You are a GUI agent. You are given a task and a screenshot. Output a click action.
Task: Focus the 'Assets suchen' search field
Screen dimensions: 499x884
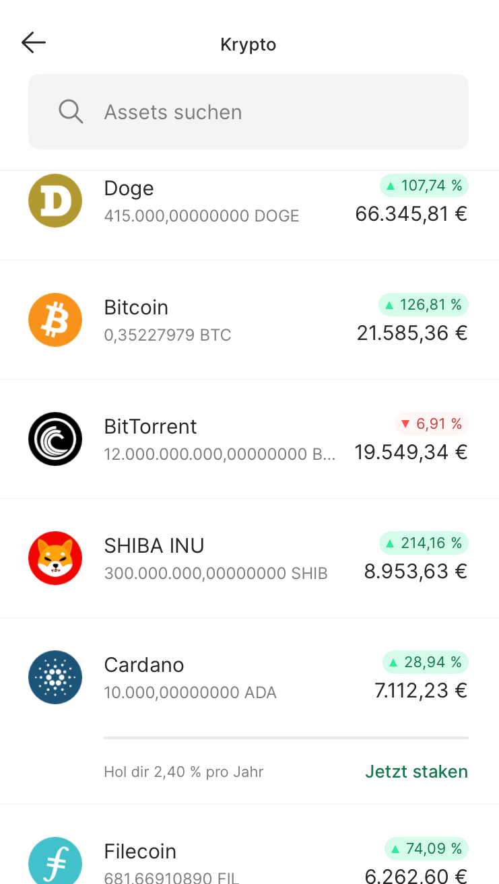pos(269,112)
